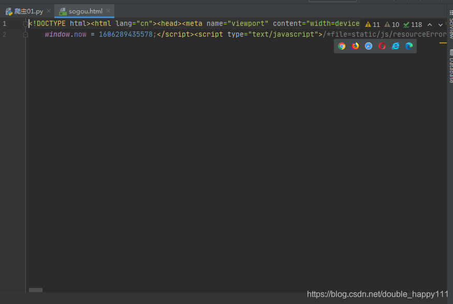Open page in Safari browser icon
This screenshot has height=304, width=453.
(368, 46)
